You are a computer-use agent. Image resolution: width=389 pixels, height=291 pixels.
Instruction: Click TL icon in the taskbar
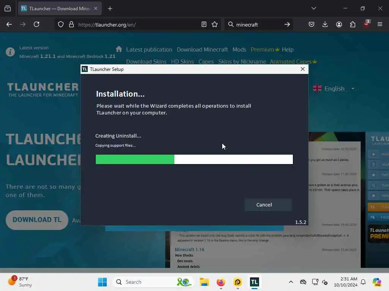(x=254, y=282)
